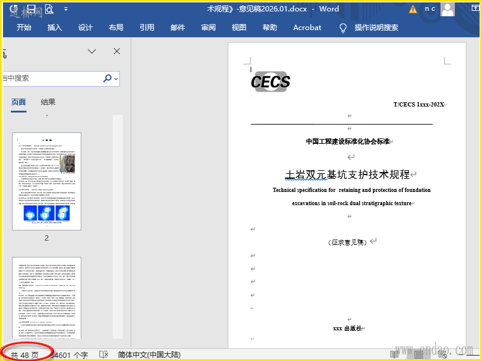
Task: Switch to Read Mode view icon
Action: (x=395, y=354)
